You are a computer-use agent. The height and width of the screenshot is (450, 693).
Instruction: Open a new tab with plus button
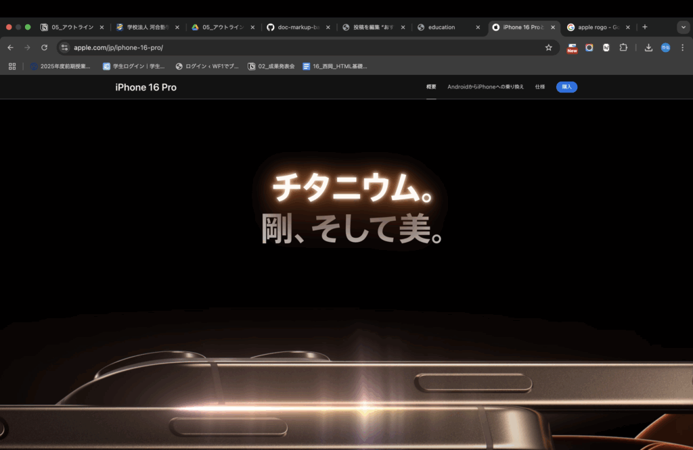[644, 27]
